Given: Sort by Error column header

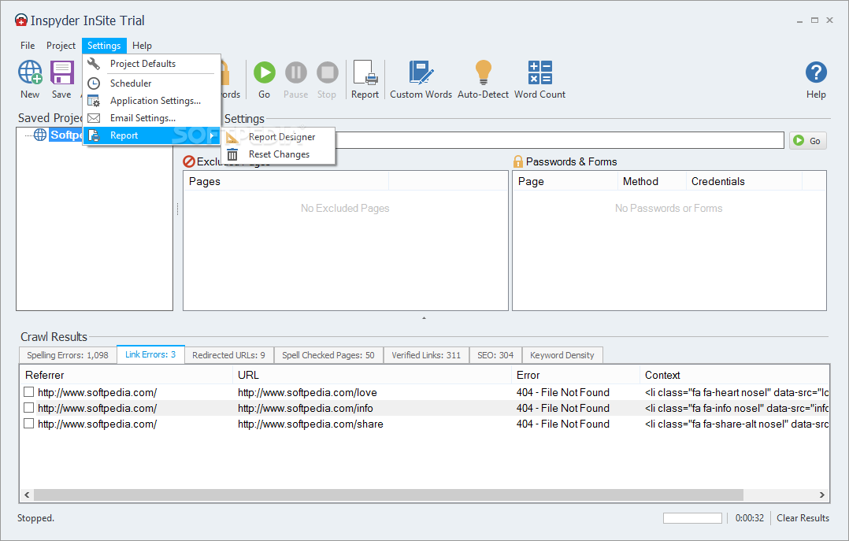Looking at the screenshot, I should coord(576,375).
